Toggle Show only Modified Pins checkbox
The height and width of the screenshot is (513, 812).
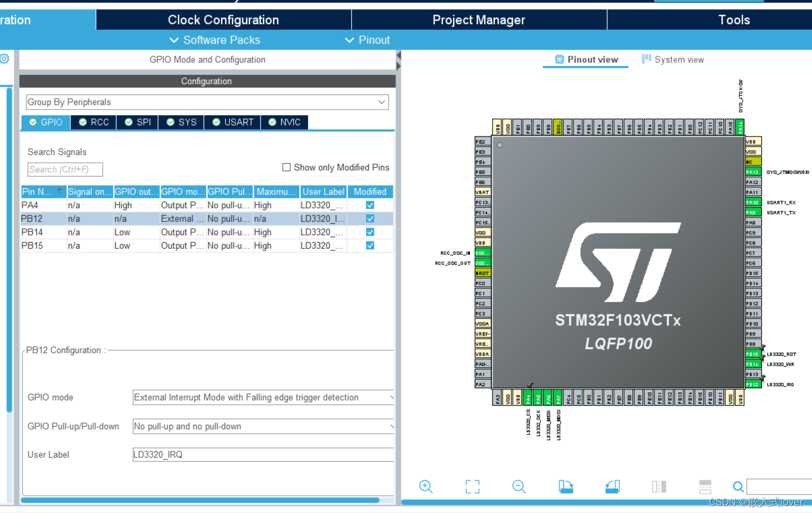(286, 167)
